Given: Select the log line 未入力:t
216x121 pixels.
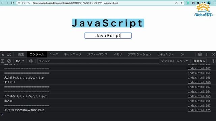Looking at the screenshot, I should [x=10, y=82].
